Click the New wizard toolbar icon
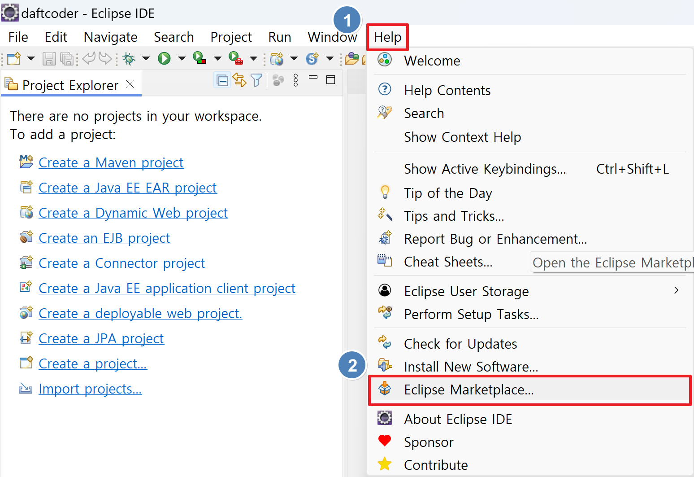 pos(14,58)
